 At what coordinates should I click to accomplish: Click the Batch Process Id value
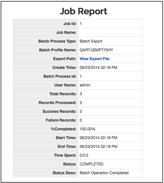tap(81, 76)
